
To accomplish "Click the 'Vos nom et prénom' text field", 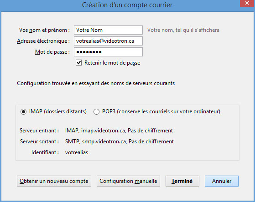I will point(108,30).
